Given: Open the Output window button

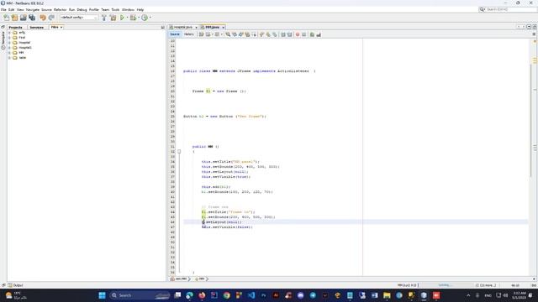Looking at the screenshot, I should coord(15,285).
